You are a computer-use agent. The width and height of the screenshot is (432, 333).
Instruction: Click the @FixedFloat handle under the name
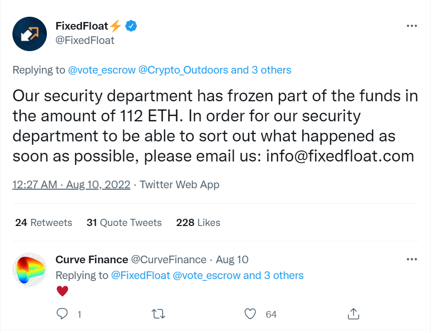coord(85,40)
